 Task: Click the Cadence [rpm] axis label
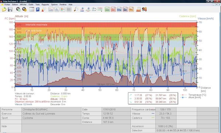tap(187, 16)
